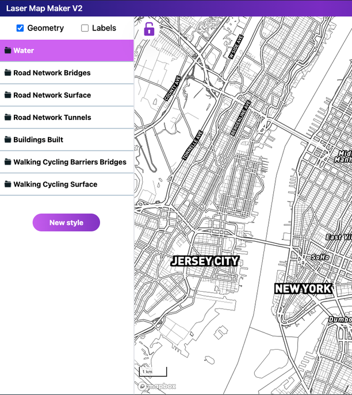Click the Mapbox logo on the map
Viewport: 352px width, 395px height.
(157, 386)
